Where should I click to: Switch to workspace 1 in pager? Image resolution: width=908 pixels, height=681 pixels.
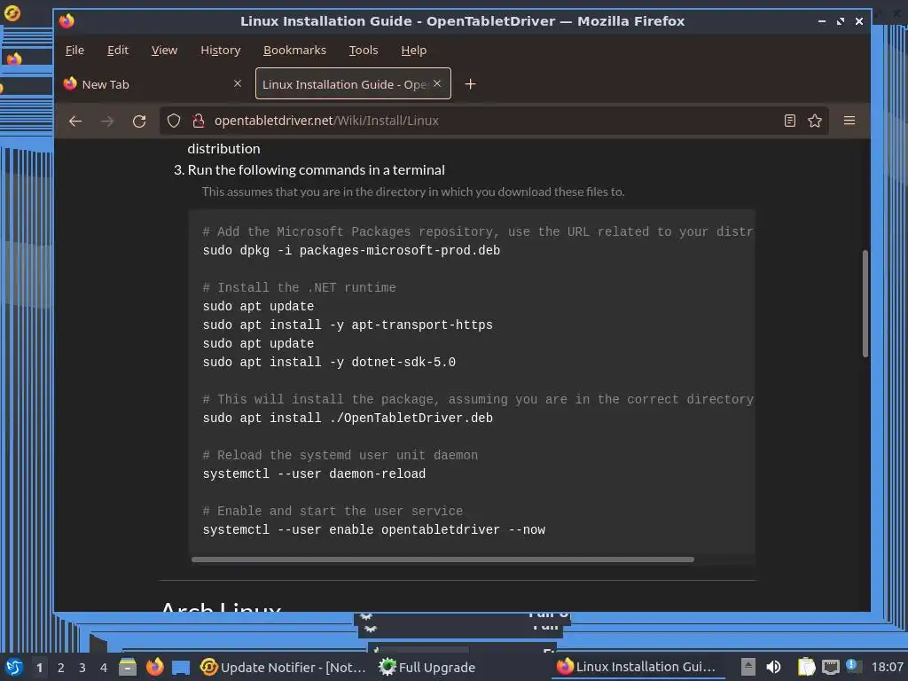pyautogui.click(x=39, y=668)
